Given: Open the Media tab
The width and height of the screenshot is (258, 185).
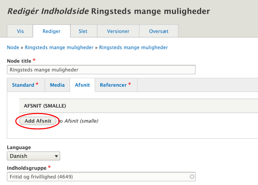Looking at the screenshot, I should coord(57,85).
